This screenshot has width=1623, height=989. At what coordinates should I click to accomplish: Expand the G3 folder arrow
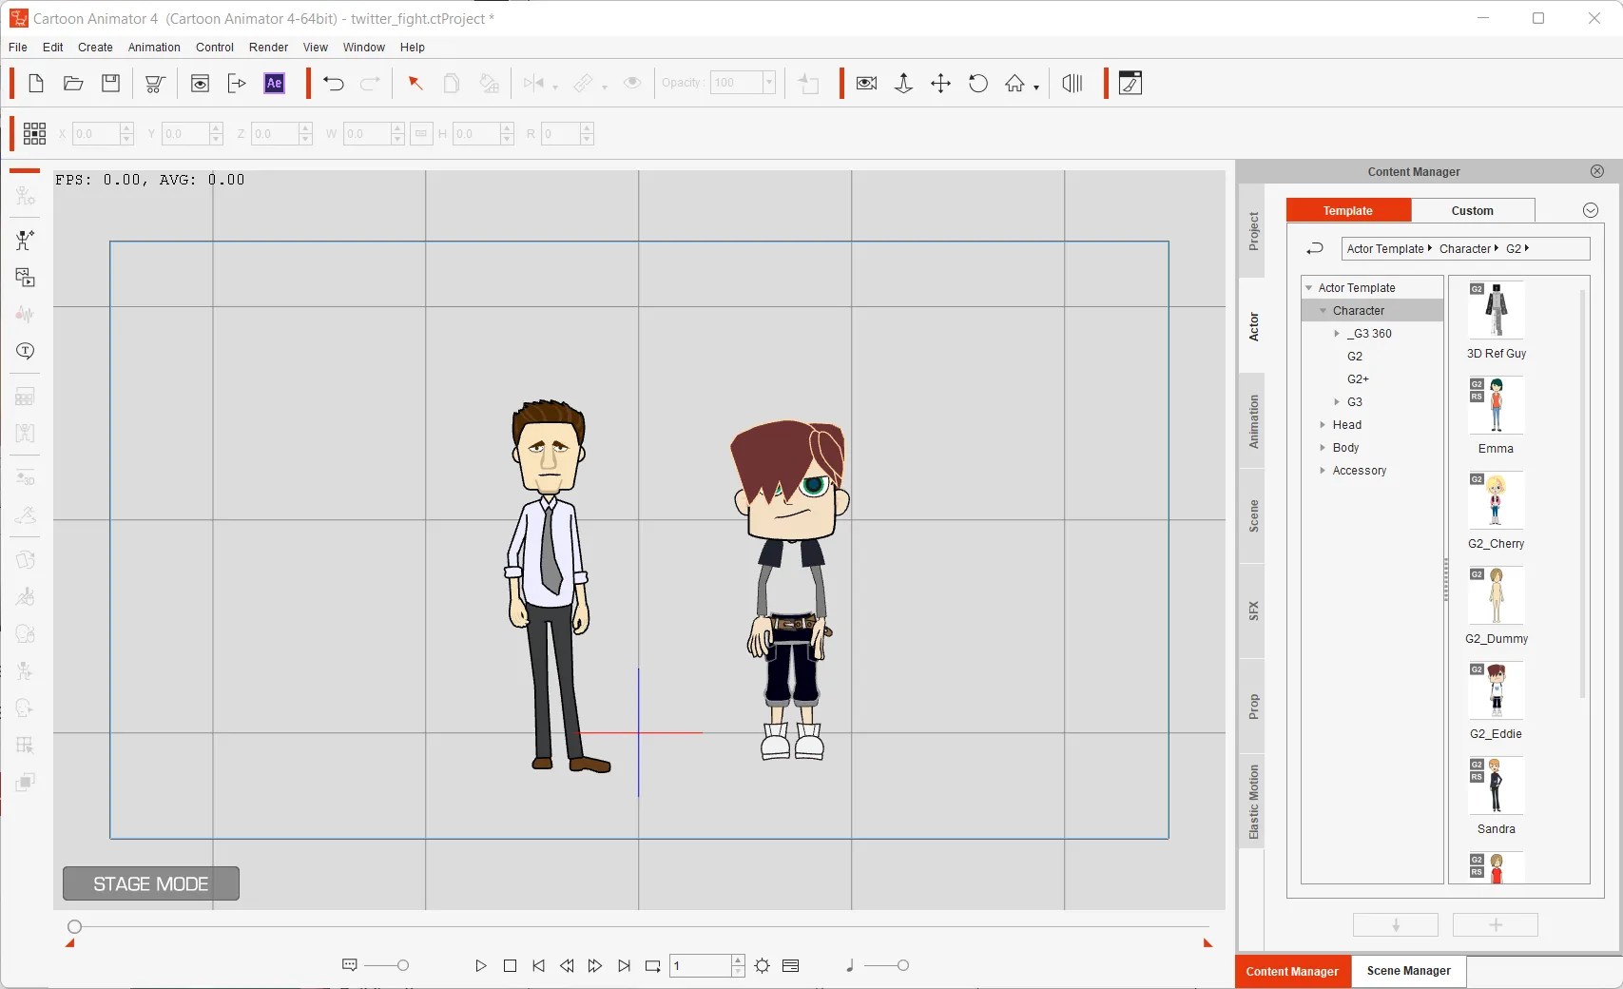(x=1337, y=402)
